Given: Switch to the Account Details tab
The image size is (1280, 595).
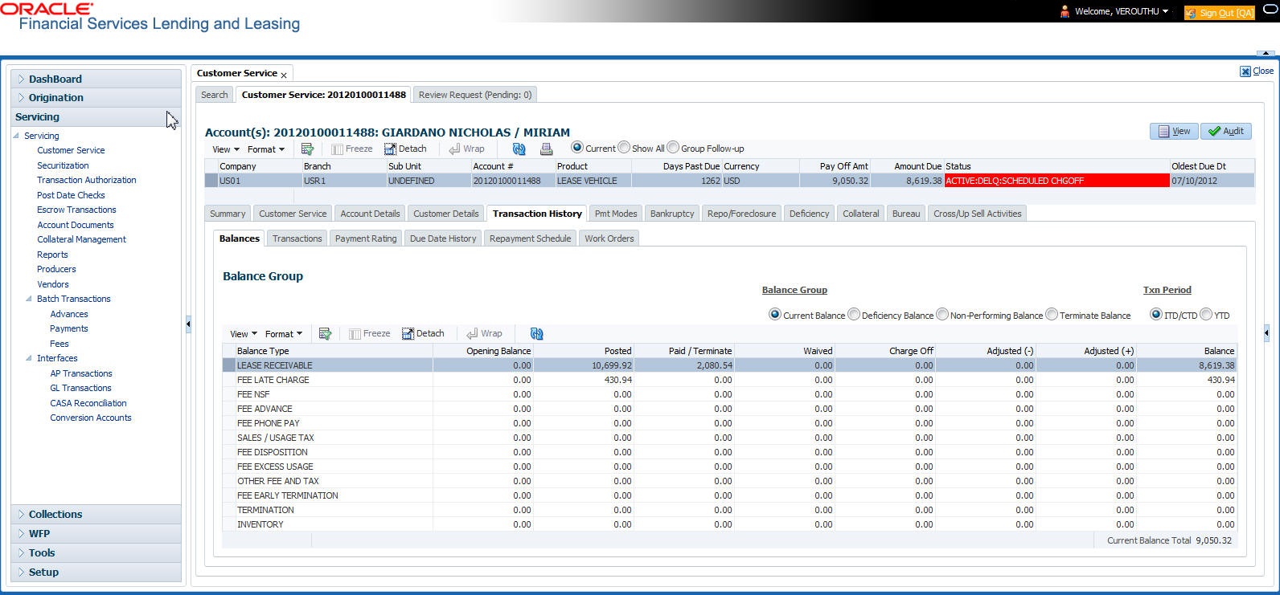Looking at the screenshot, I should (x=370, y=214).
